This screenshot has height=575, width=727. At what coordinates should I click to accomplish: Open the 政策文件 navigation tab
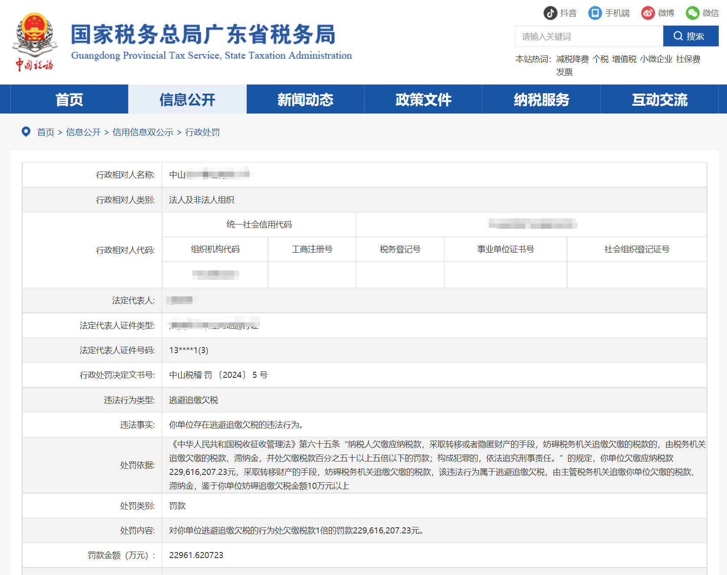[x=423, y=99]
